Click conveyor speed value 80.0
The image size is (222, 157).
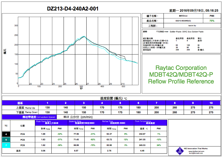66,117
